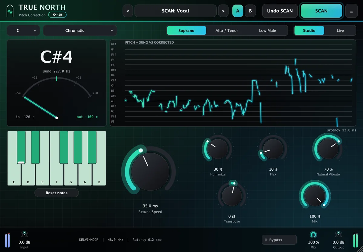Toggle the A# black key
The width and height of the screenshot is (363, 252).
[92, 147]
